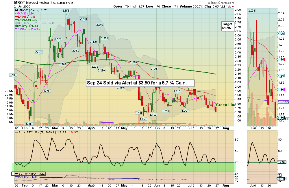Click the Bollinger Band area icon in the legend
The width and height of the screenshot is (289, 188).
tap(16, 23)
